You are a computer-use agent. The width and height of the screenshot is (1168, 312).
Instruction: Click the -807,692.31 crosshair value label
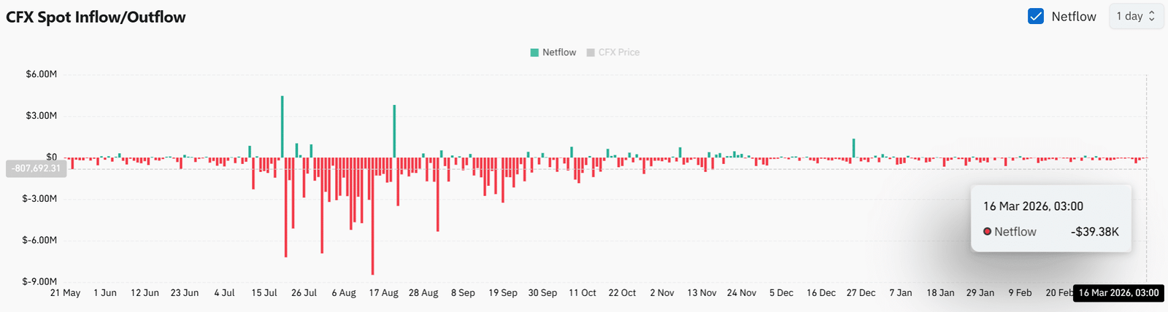tap(36, 168)
